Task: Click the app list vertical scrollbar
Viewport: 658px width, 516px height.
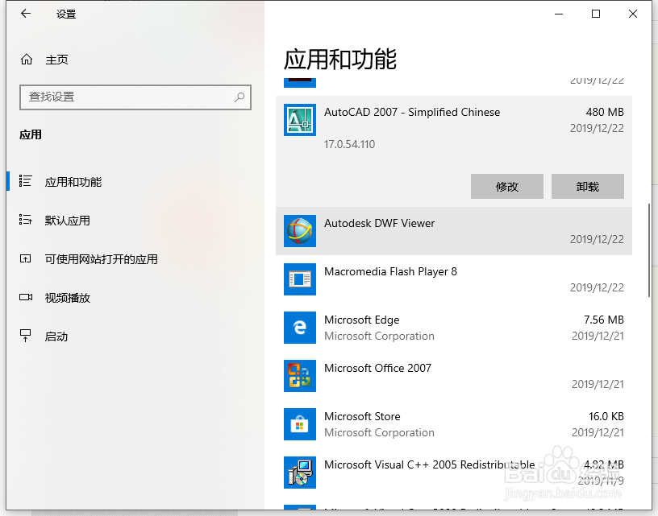Action: click(650, 250)
